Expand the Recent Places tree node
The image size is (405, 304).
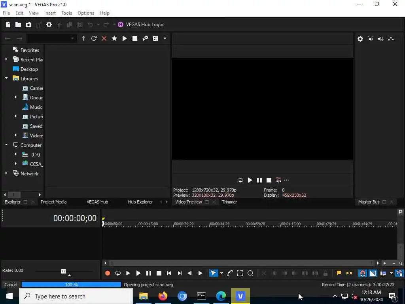pyautogui.click(x=6, y=59)
